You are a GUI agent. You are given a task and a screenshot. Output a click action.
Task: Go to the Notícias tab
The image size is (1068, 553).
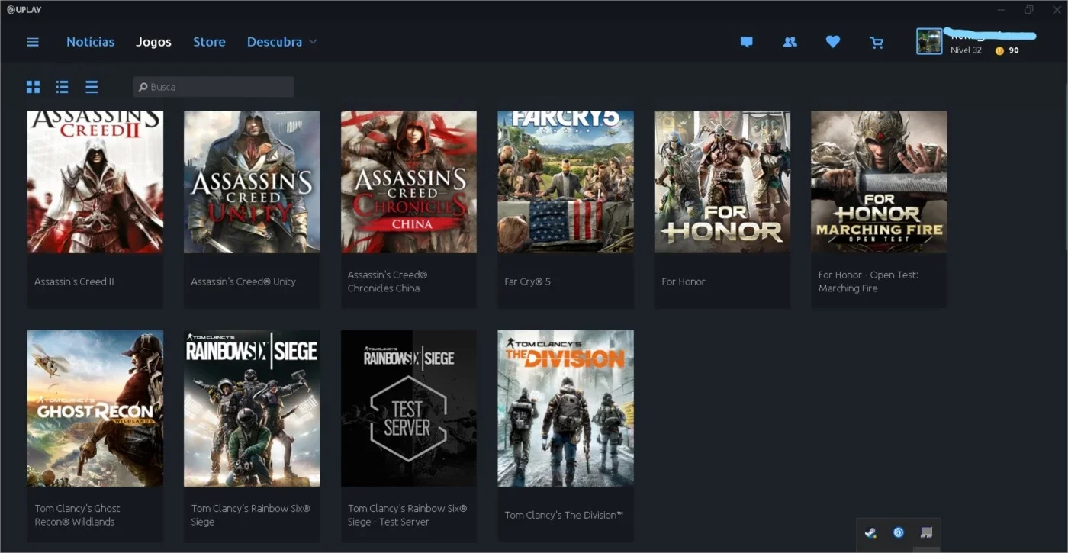[x=90, y=42]
